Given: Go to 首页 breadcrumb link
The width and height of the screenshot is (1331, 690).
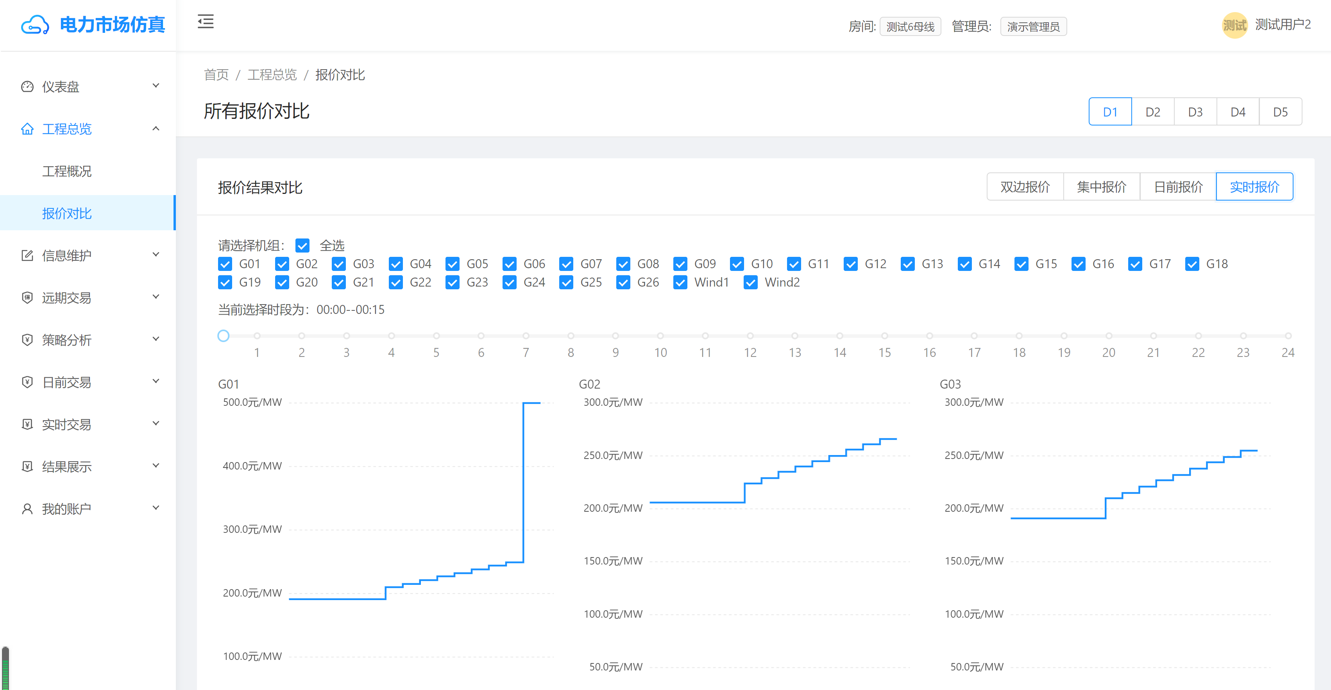Looking at the screenshot, I should (216, 75).
